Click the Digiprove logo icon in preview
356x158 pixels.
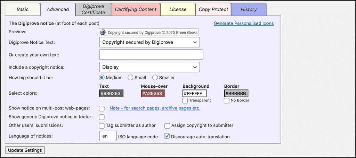(x=103, y=32)
